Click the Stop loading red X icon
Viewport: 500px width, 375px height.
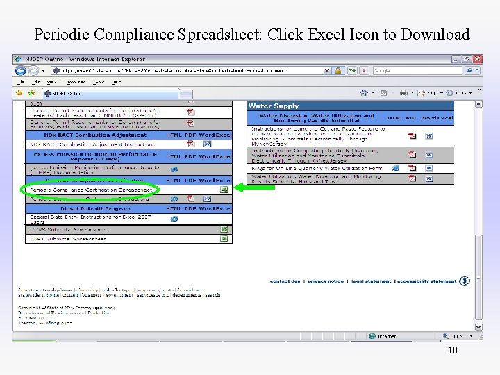coord(364,70)
